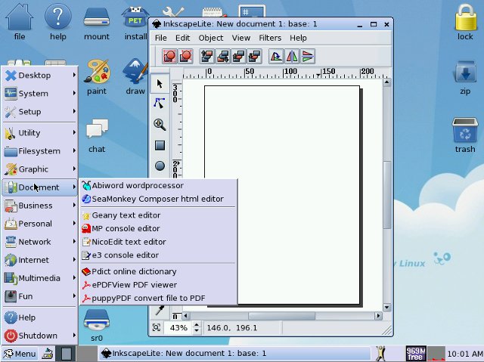The height and width of the screenshot is (362, 484).
Task: Open ePDFView PDF viewer
Action: tap(158, 285)
